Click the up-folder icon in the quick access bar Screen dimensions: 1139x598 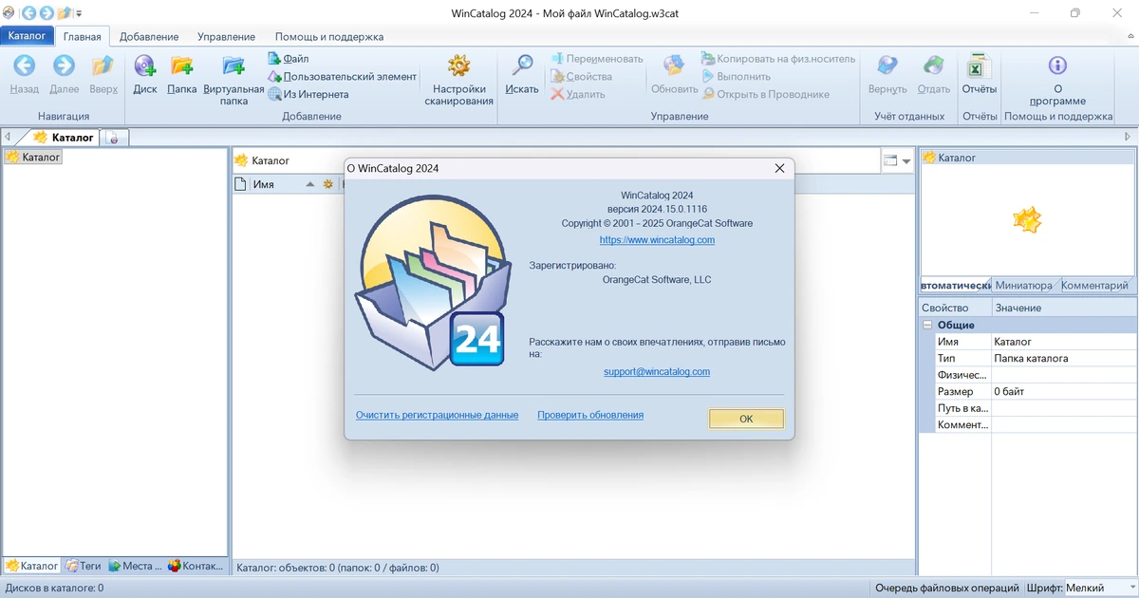pyautogui.click(x=64, y=13)
